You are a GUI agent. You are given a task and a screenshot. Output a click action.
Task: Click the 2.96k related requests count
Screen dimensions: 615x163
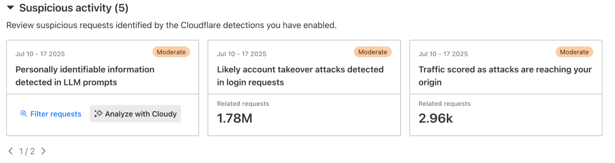tap(435, 118)
